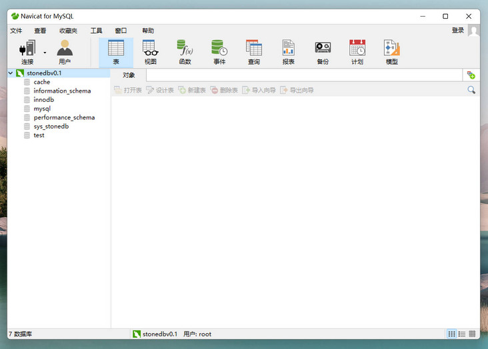Screen dimensions: 488x349
Task: Switch to icon grid view mode
Action: click(451, 334)
